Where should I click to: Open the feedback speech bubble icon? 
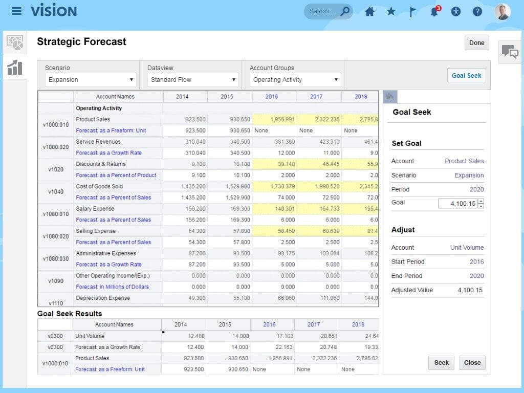[x=509, y=53]
